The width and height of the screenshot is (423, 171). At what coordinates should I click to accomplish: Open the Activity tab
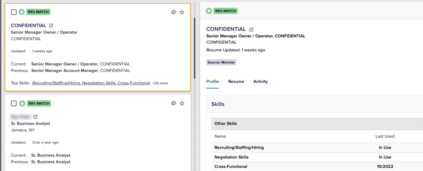260,82
